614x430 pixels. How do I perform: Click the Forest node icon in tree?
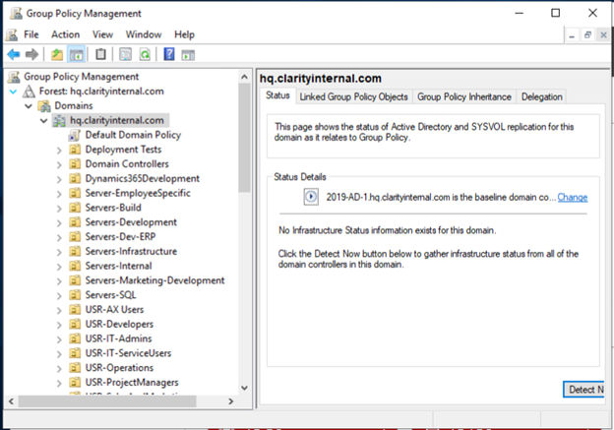pos(29,92)
